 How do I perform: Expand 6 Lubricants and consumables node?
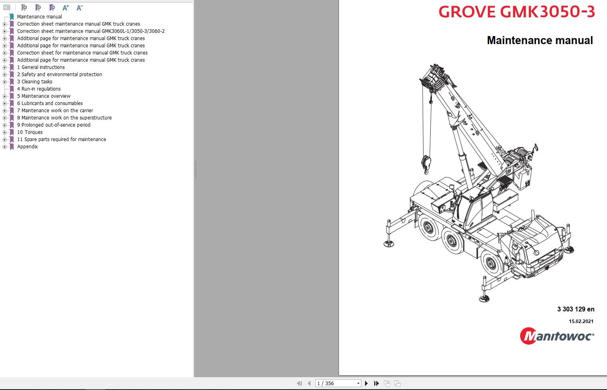(x=4, y=103)
